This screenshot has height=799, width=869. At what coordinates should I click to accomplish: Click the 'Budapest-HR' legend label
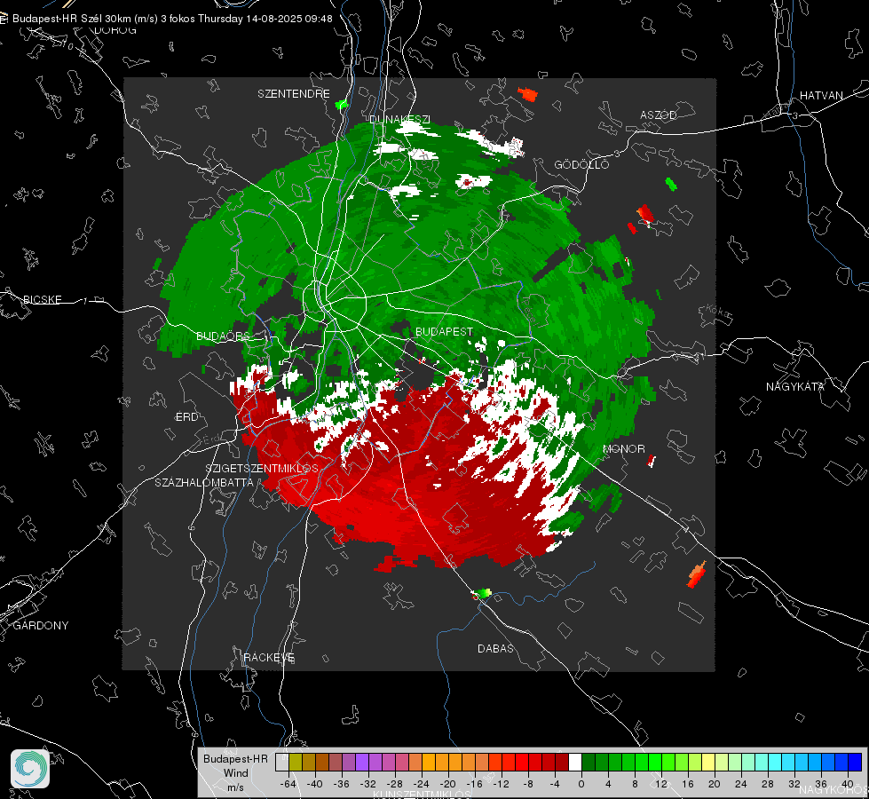point(235,759)
